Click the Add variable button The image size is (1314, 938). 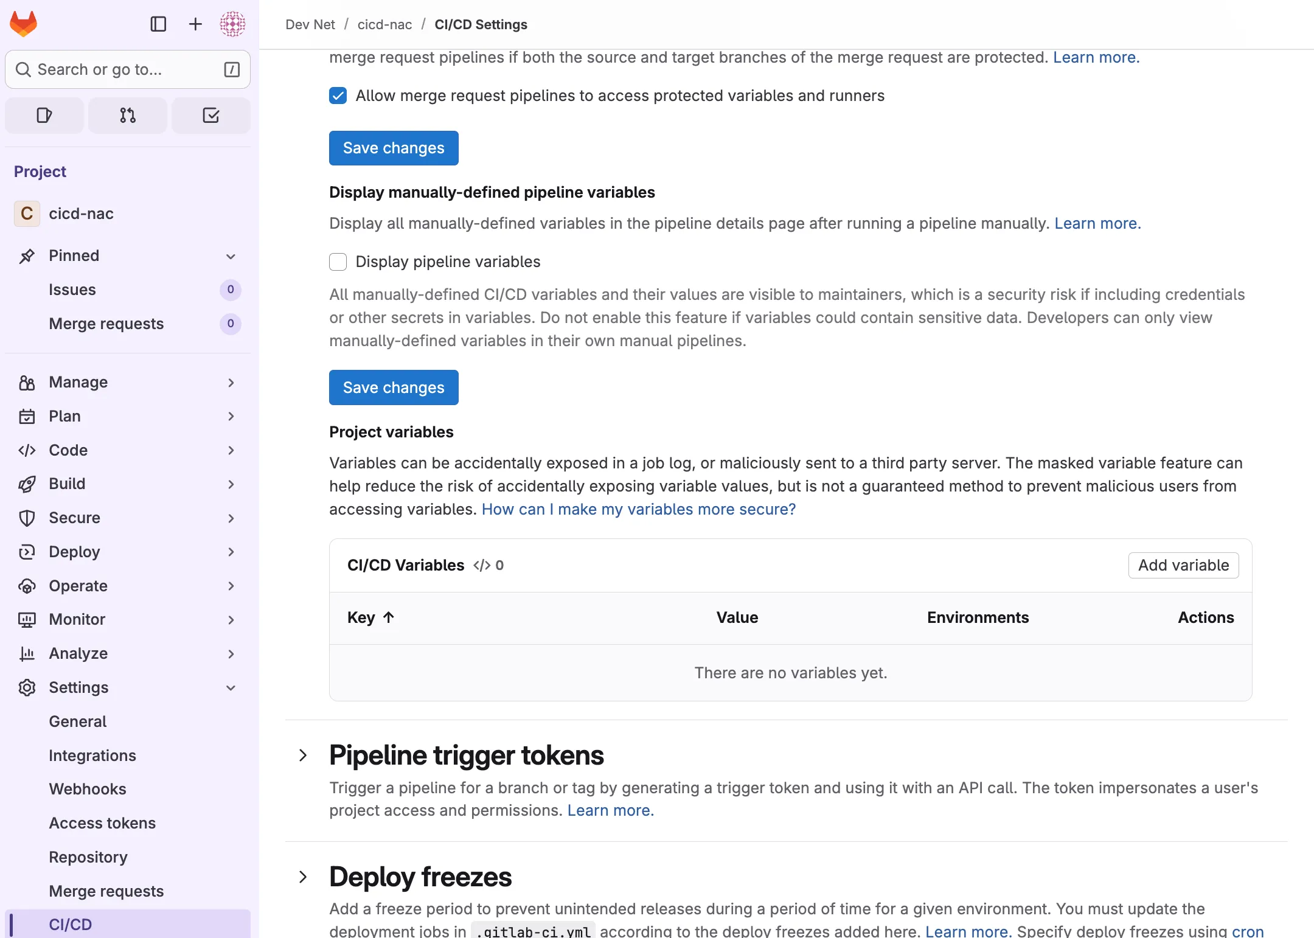1183,565
